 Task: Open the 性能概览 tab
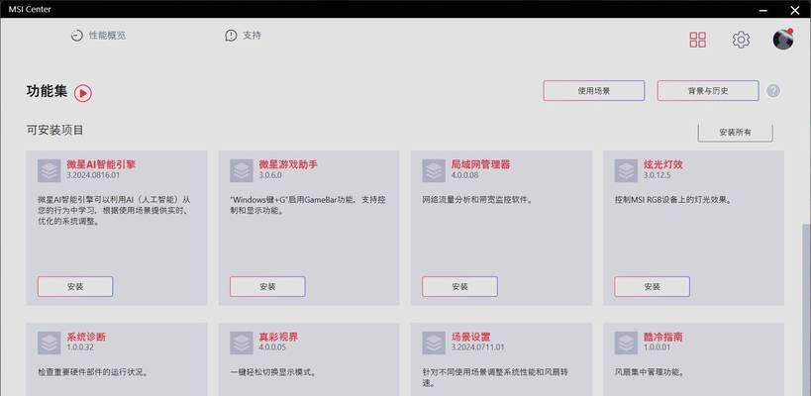coord(98,36)
